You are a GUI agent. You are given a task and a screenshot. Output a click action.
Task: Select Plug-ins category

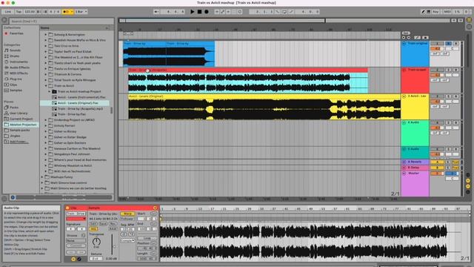(x=16, y=79)
